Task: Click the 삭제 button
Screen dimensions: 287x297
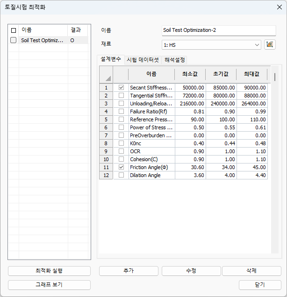Action: [251, 271]
